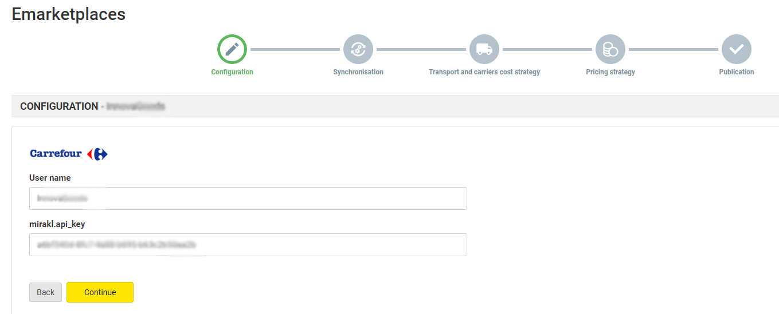Open the coins Pricing strategy step icon
This screenshot has width=779, height=314.
point(610,50)
